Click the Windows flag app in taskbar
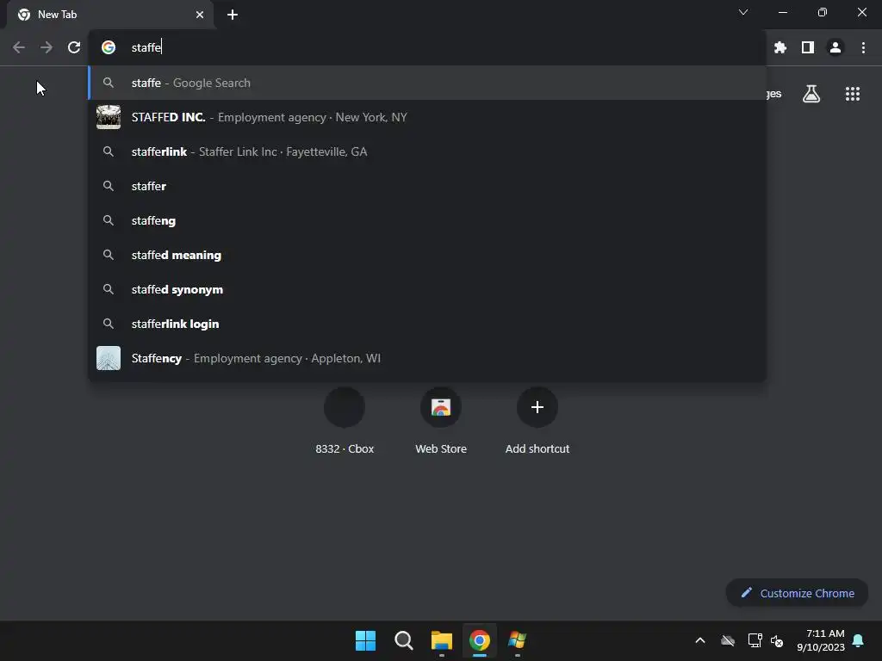882x661 pixels. 518,640
